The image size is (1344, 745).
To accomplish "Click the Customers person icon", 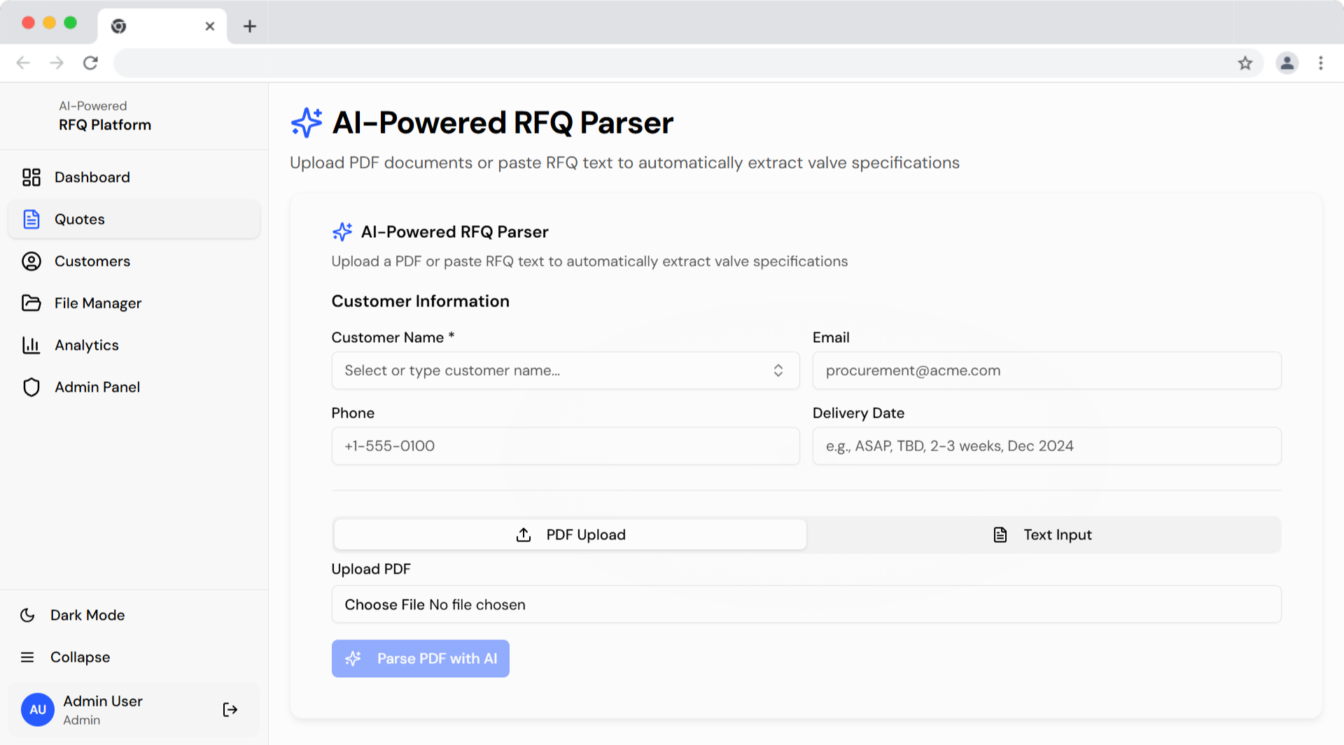I will (x=31, y=261).
